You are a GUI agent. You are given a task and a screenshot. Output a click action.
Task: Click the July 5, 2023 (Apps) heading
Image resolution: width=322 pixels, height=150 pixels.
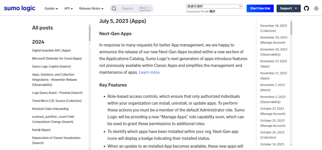coord(122,21)
